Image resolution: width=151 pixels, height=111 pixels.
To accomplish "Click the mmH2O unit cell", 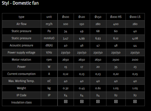I will point(49,38).
